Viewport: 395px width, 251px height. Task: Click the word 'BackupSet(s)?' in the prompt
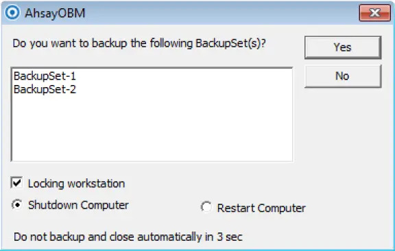tap(230, 43)
